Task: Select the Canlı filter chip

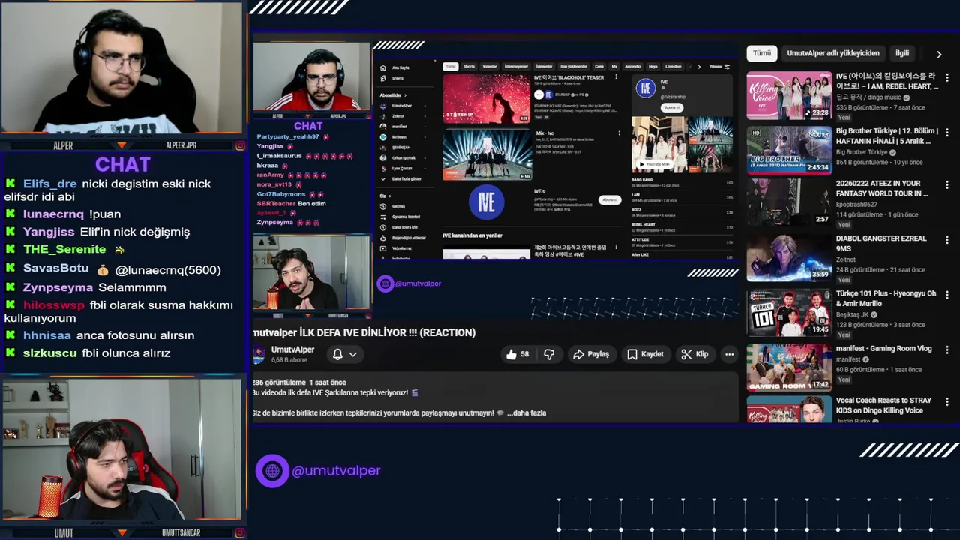Action: pos(599,66)
